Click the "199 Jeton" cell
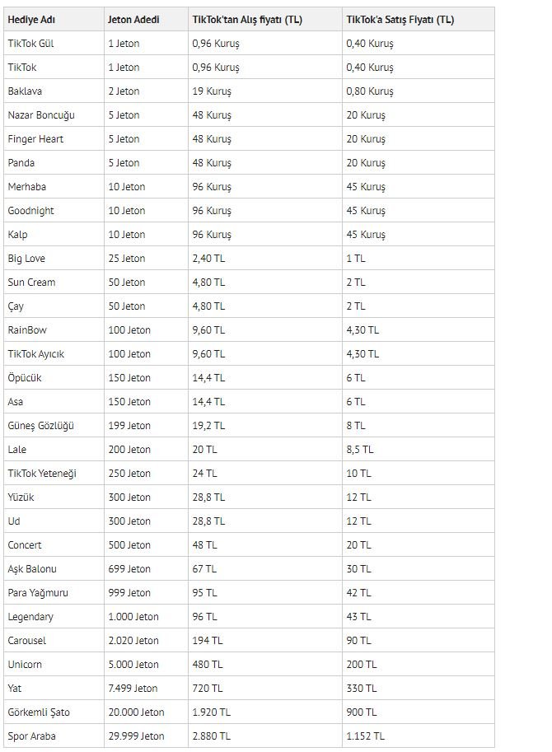 tap(129, 425)
